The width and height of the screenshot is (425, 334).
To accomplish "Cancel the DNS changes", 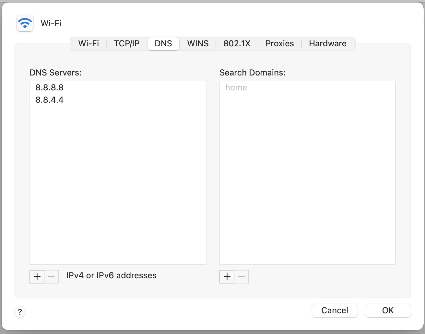I will 335,310.
